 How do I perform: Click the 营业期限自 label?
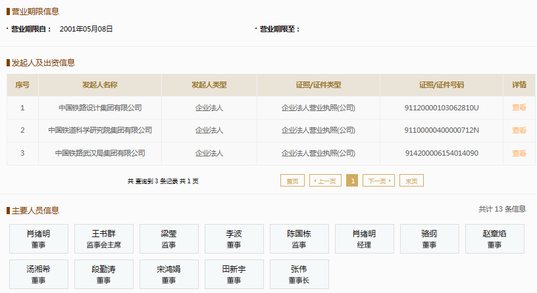[31, 29]
